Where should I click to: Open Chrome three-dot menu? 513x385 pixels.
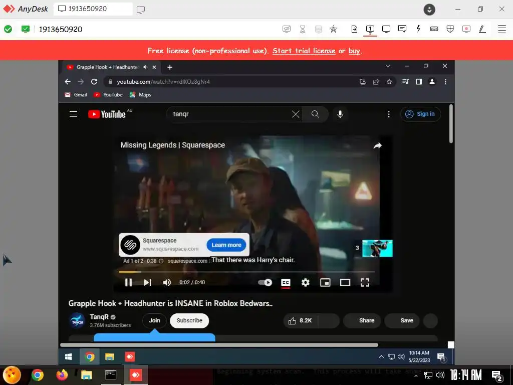[x=445, y=82]
